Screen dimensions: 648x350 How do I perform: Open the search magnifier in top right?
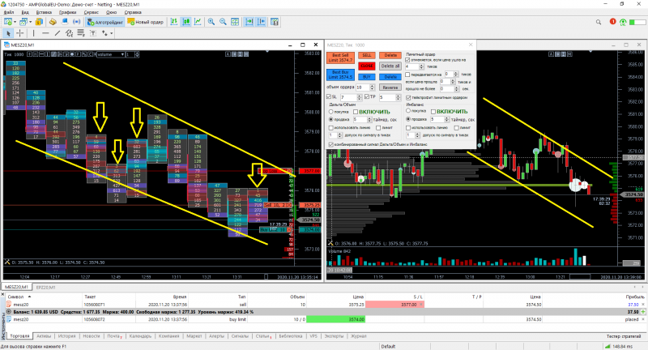599,22
